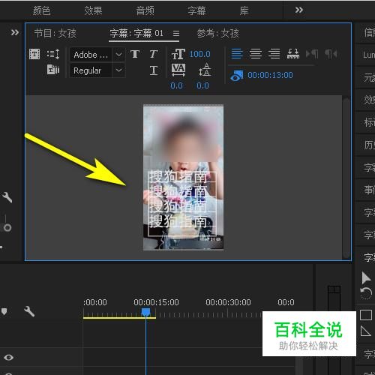Click the font size value 100.0
375x375 pixels.
click(x=199, y=54)
